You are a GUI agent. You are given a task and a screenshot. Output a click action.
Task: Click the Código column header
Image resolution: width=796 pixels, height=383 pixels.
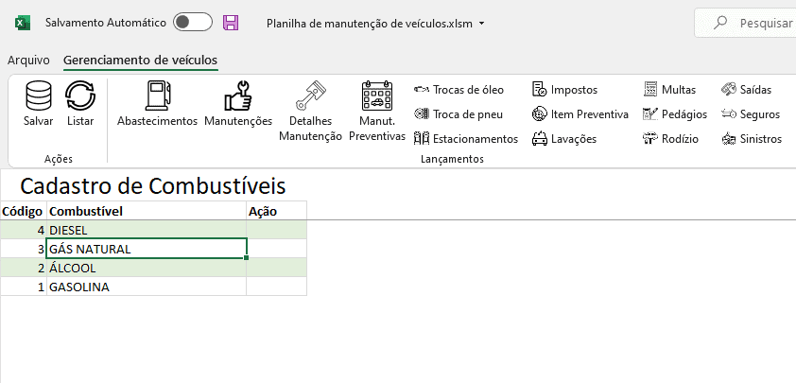(x=24, y=211)
